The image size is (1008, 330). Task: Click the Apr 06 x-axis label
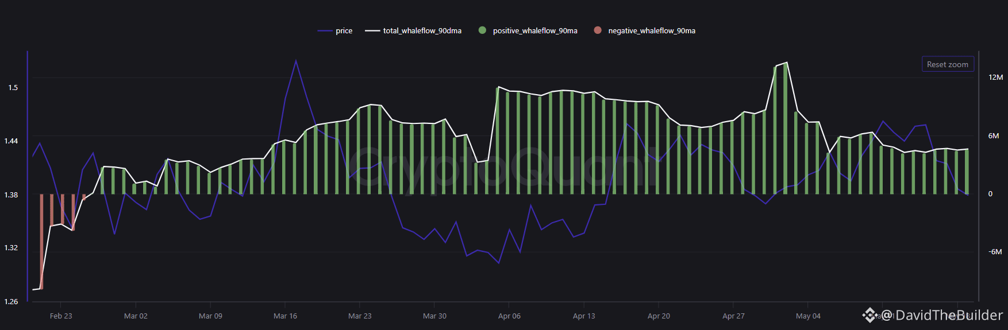pyautogui.click(x=509, y=316)
